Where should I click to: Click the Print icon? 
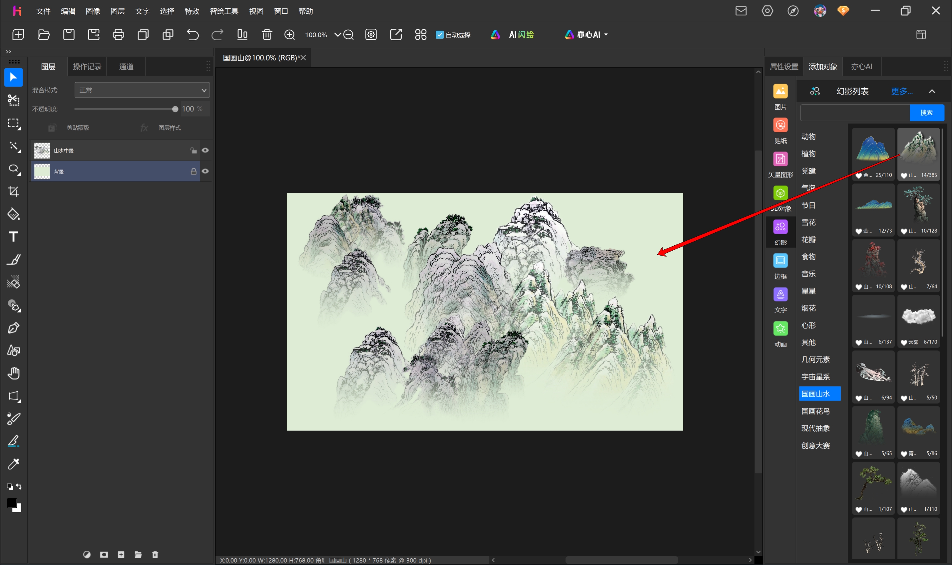pyautogui.click(x=118, y=35)
